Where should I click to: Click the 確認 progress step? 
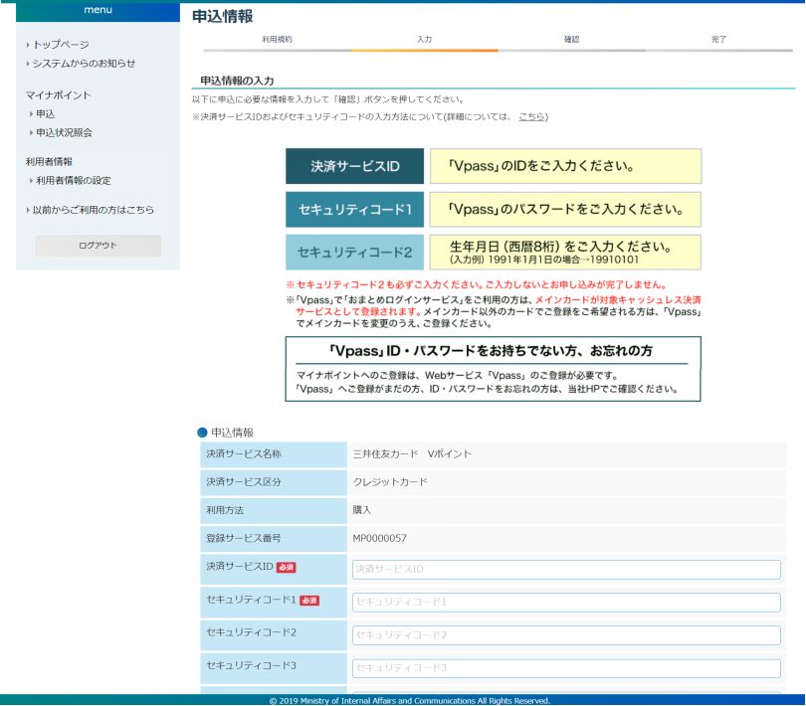coord(571,40)
